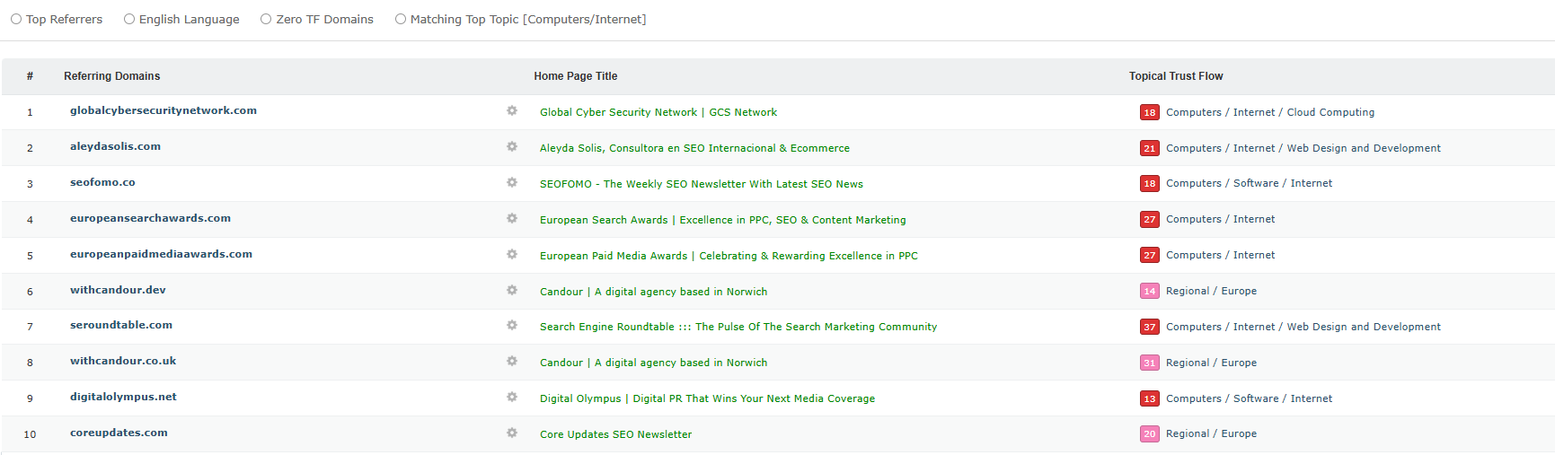The image size is (1555, 455).
Task: Click gear icon next to withcandour.dev
Action: [x=512, y=291]
